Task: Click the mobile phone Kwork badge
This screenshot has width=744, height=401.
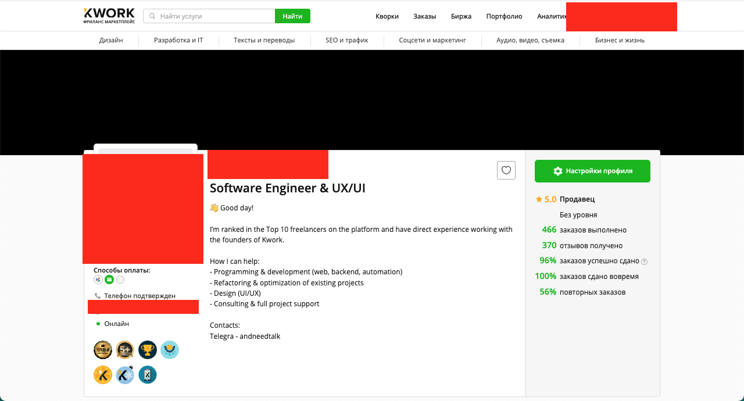Action: click(x=148, y=375)
